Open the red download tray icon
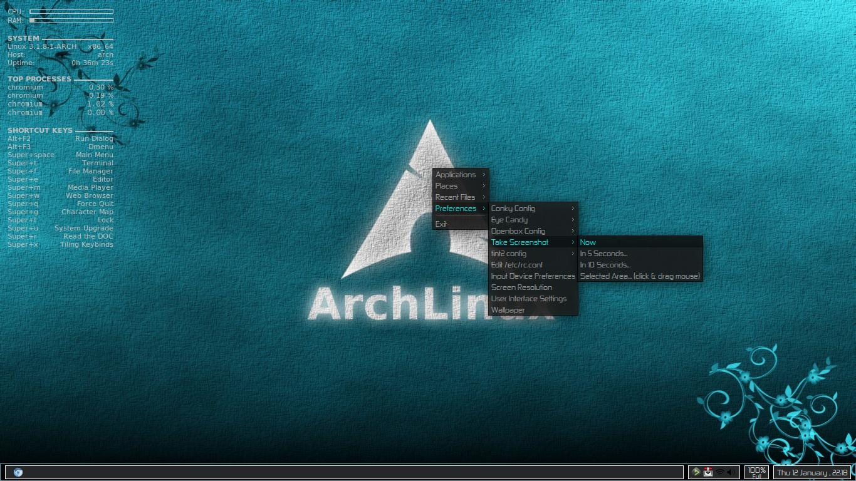The image size is (856, 481). pos(708,472)
